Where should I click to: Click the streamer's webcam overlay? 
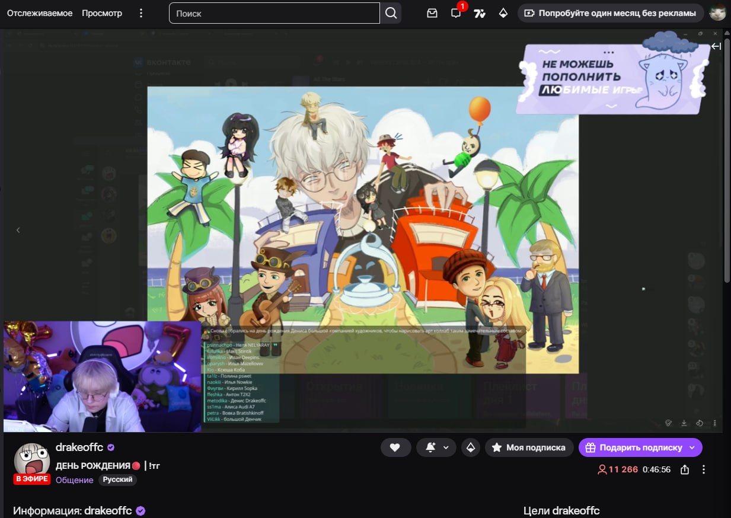(x=102, y=376)
